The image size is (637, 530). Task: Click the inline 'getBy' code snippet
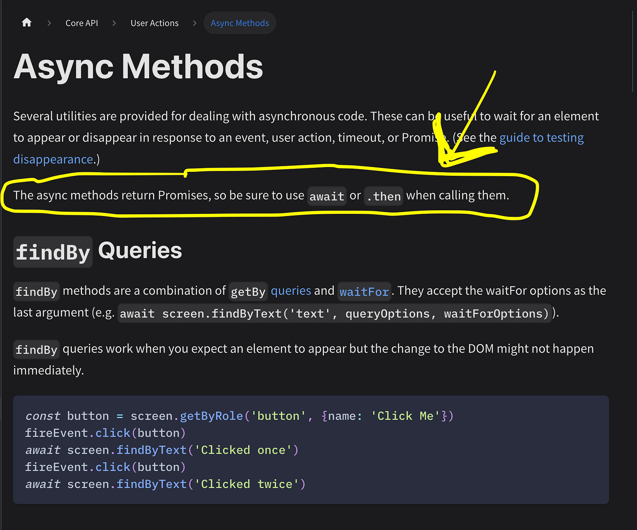(248, 292)
